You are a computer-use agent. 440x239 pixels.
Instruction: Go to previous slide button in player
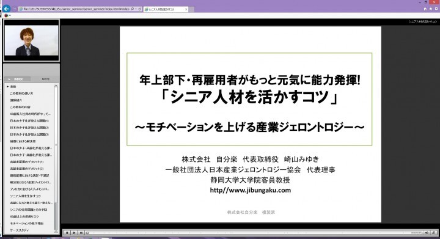click(74, 232)
